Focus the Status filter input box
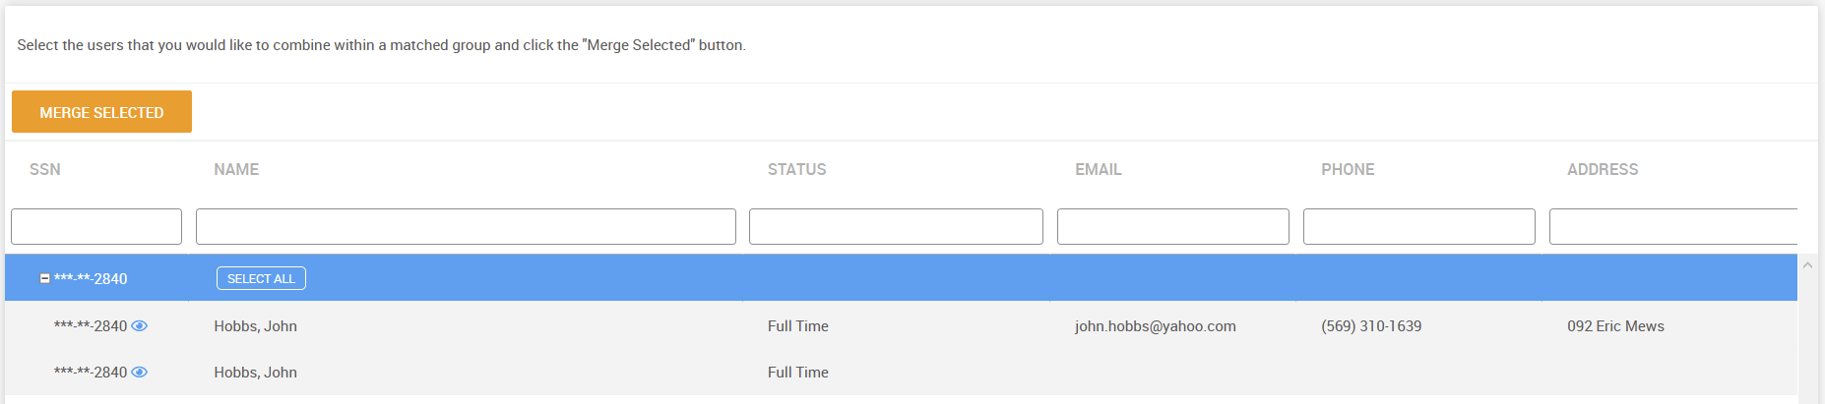Screen dimensions: 1825x404 (x=896, y=226)
